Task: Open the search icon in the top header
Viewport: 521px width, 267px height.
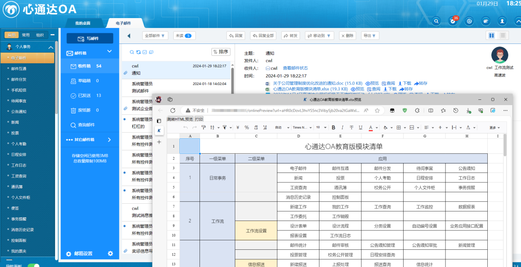Action: pos(436,21)
